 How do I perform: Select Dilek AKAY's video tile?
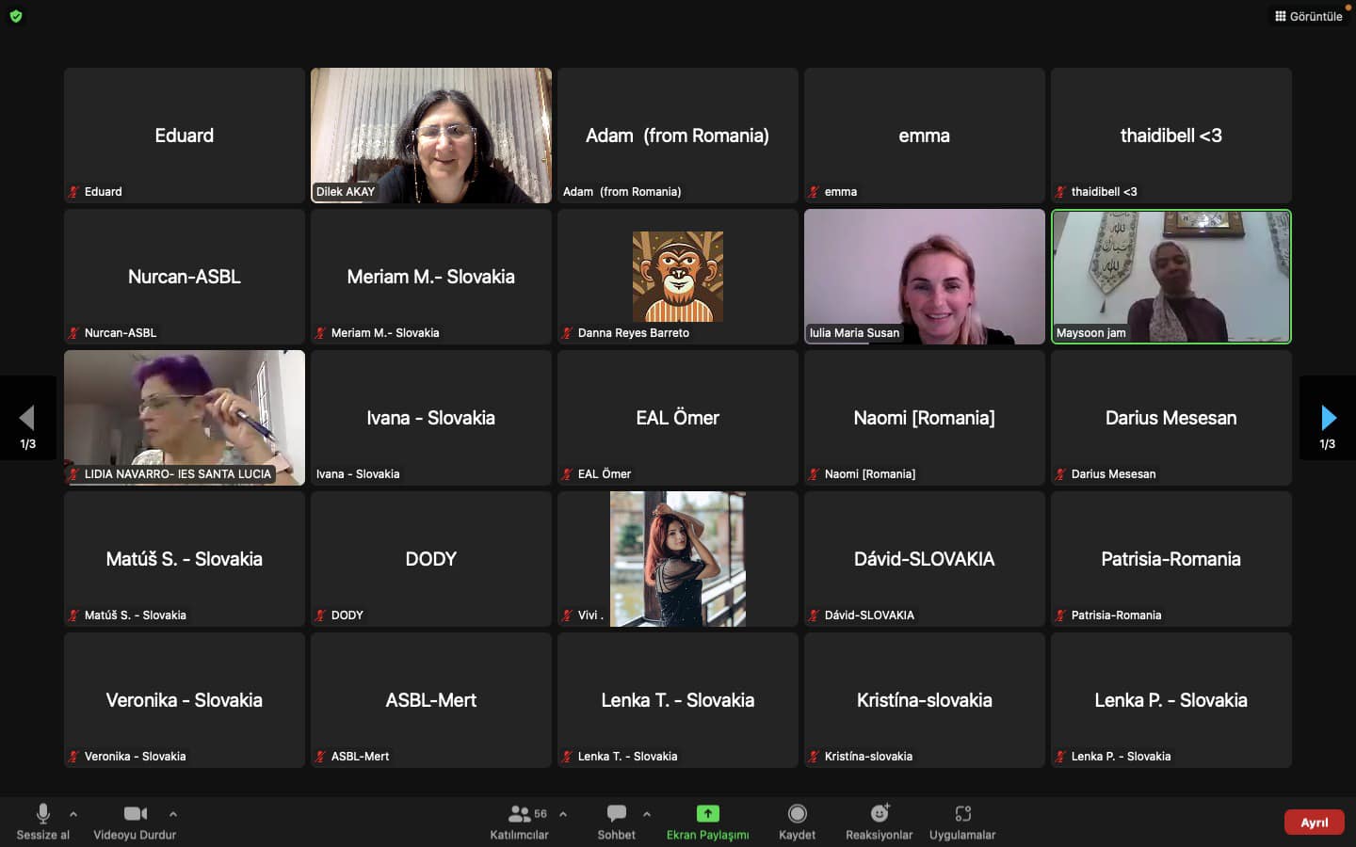click(430, 135)
